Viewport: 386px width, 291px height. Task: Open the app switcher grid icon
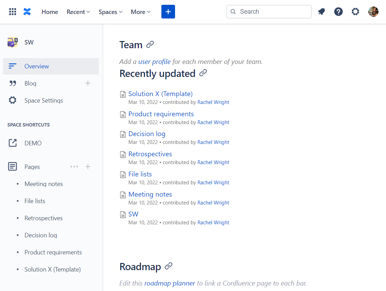13,12
